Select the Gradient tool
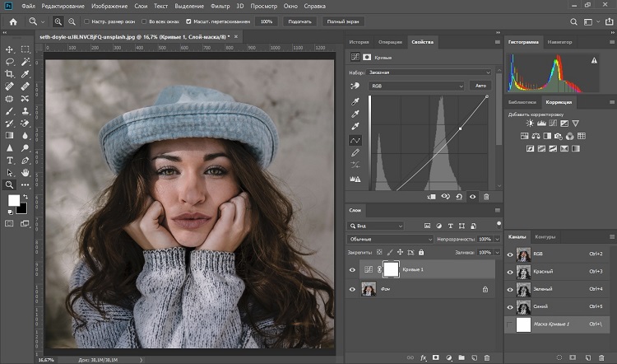 (9, 136)
